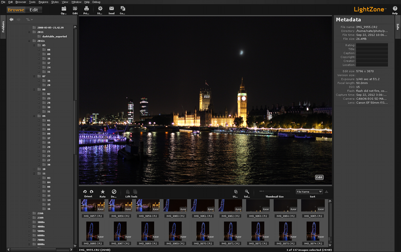
Task: Expand the 8000s folder in tree
Action: click(x=29, y=244)
